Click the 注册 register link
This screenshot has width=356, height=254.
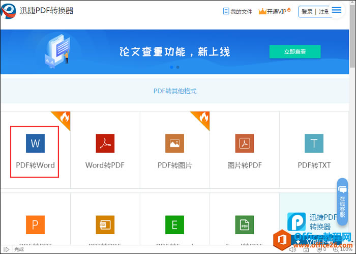324,12
